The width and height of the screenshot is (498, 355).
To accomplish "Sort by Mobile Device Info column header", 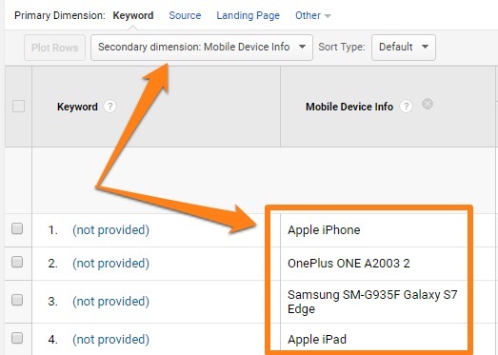I will click(349, 107).
